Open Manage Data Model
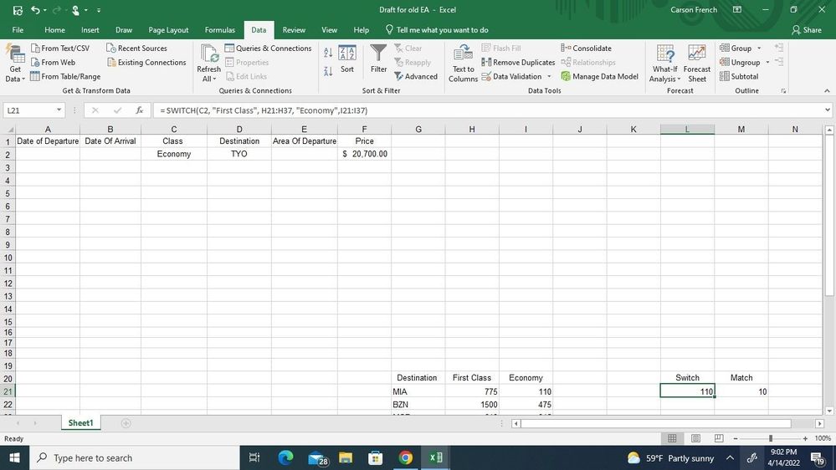 click(x=599, y=76)
